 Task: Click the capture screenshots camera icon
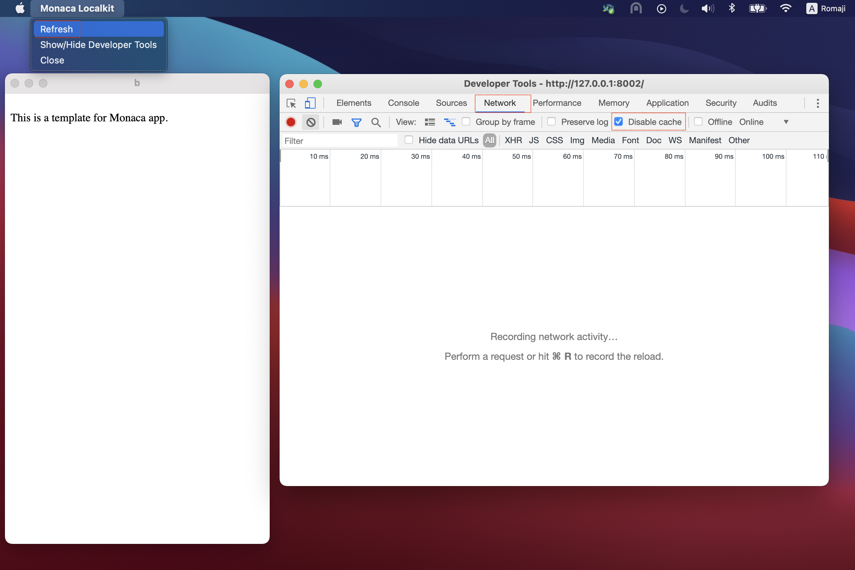[x=337, y=122]
